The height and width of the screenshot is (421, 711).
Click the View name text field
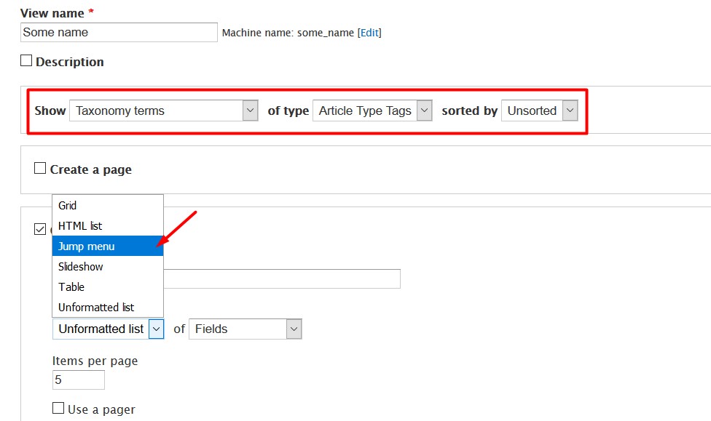[119, 33]
